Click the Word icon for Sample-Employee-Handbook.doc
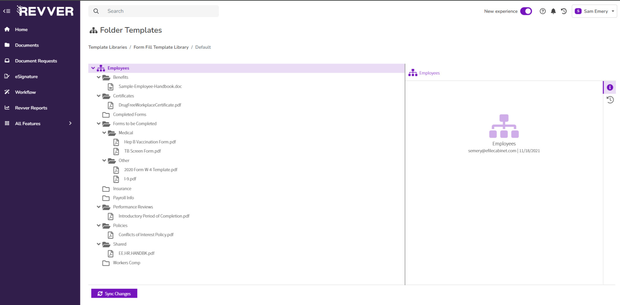 click(x=111, y=87)
